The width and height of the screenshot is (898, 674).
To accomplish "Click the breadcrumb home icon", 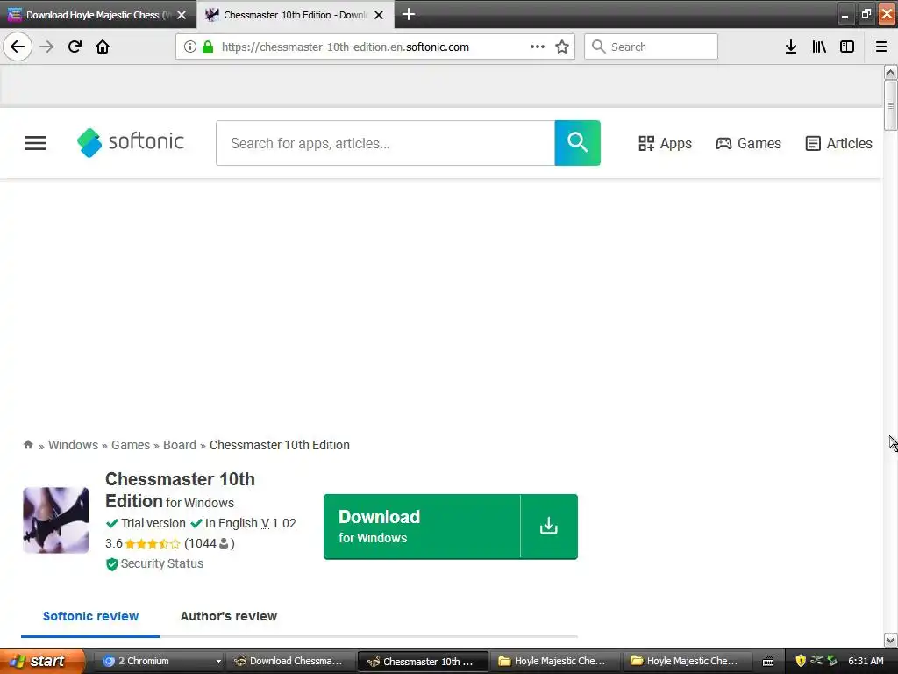I will tap(28, 445).
